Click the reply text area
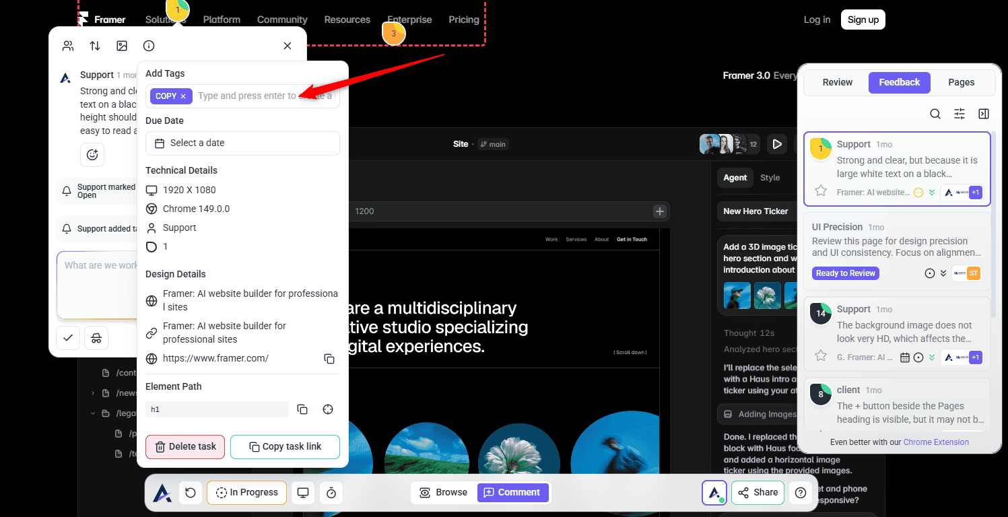The width and height of the screenshot is (1008, 517). point(98,285)
